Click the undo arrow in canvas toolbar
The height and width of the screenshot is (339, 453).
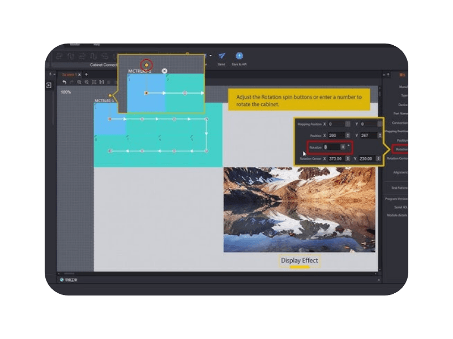tap(65, 82)
